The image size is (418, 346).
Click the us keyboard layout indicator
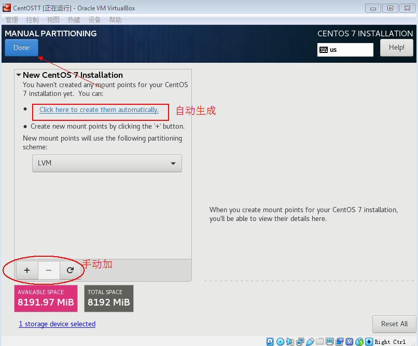(x=345, y=50)
